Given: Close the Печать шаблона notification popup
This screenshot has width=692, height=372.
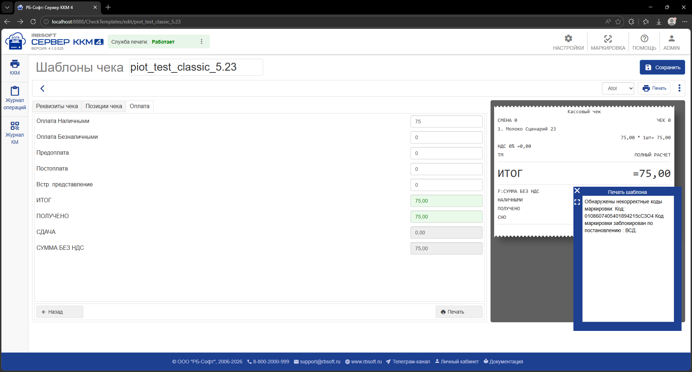Looking at the screenshot, I should (577, 191).
